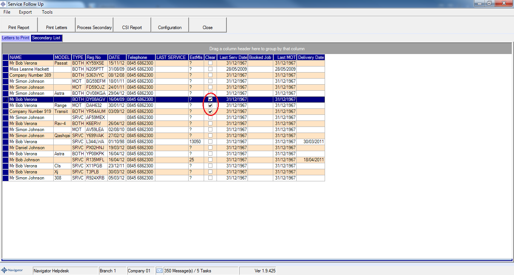Click the Clear column header
Viewport: 514px width, 275px height.
pyautogui.click(x=211, y=57)
